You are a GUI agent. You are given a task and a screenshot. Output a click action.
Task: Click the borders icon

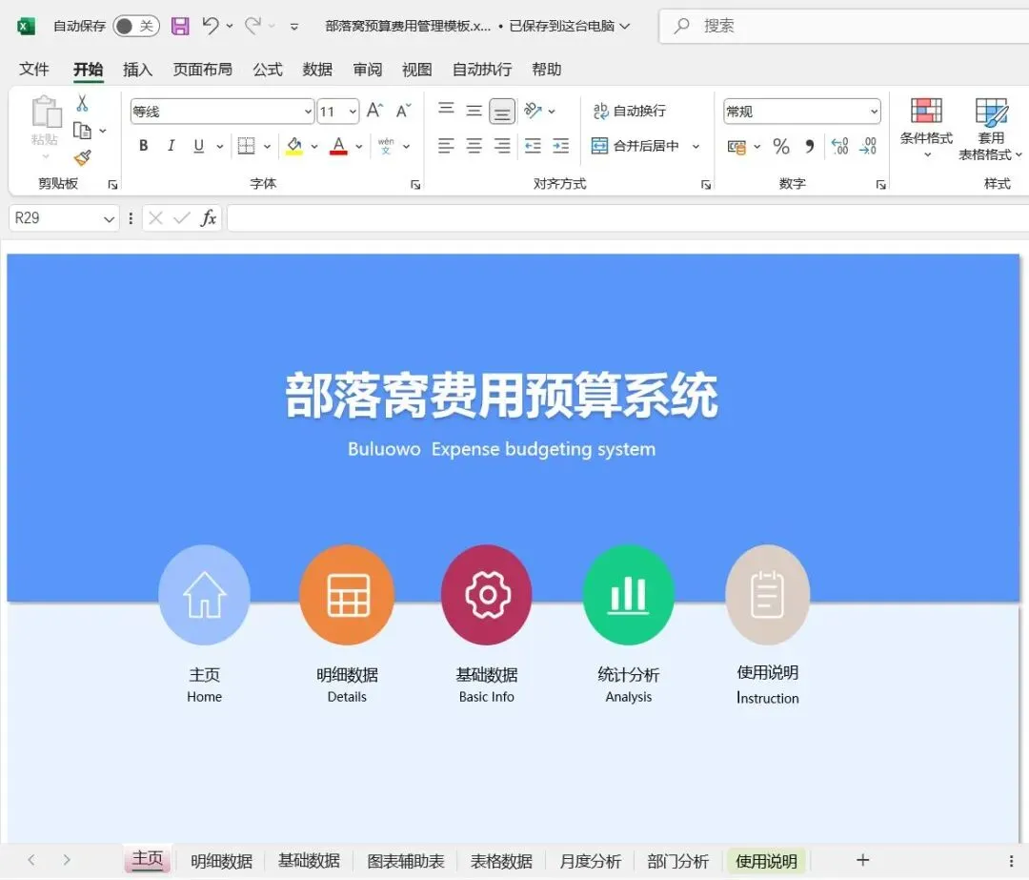coord(246,146)
